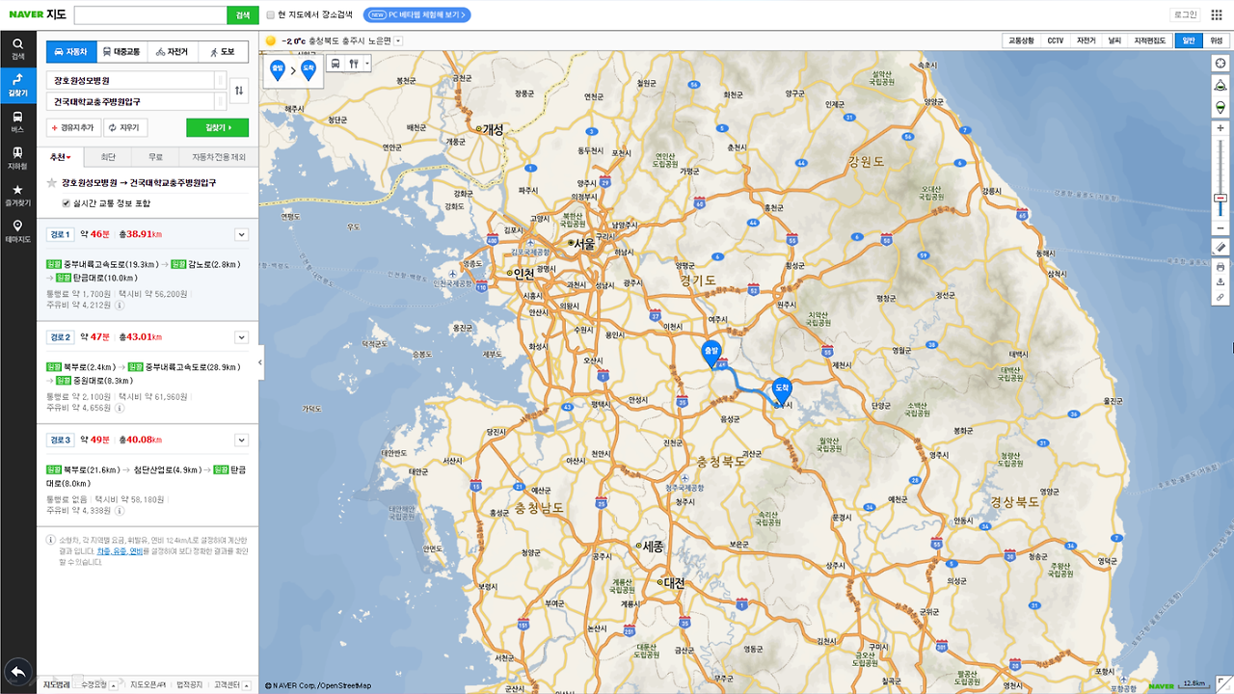Collapse the left panel with arrow handle
This screenshot has height=694, width=1234.
pyautogui.click(x=261, y=362)
